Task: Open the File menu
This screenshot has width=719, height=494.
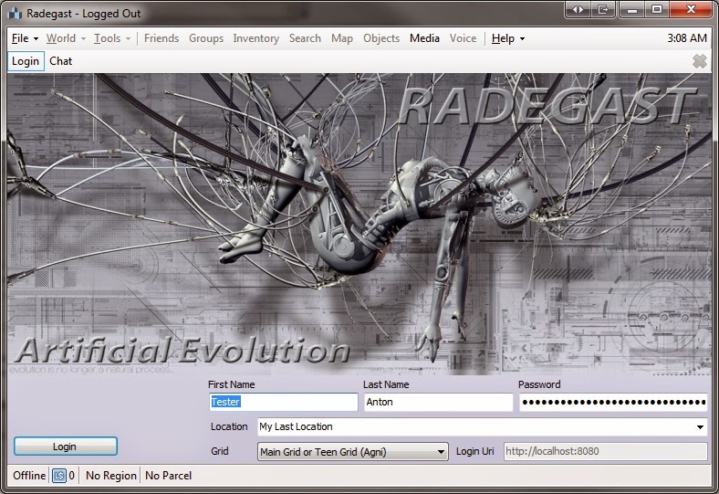Action: 25,38
